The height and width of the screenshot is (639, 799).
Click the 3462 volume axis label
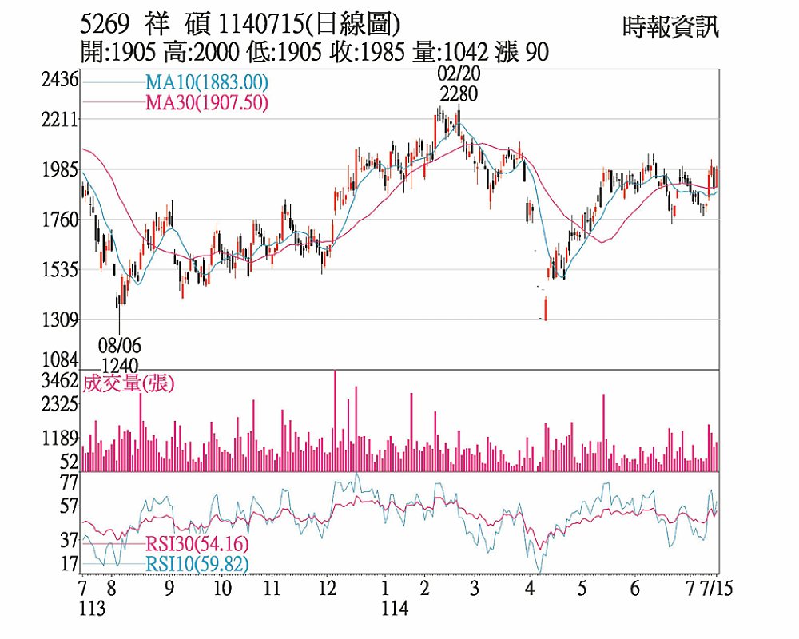coord(60,381)
